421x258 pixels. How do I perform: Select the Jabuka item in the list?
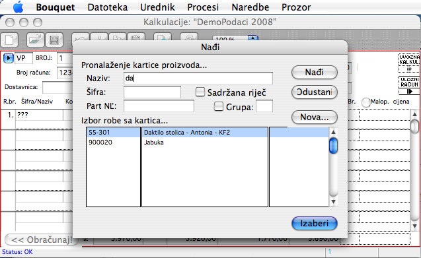pos(154,143)
